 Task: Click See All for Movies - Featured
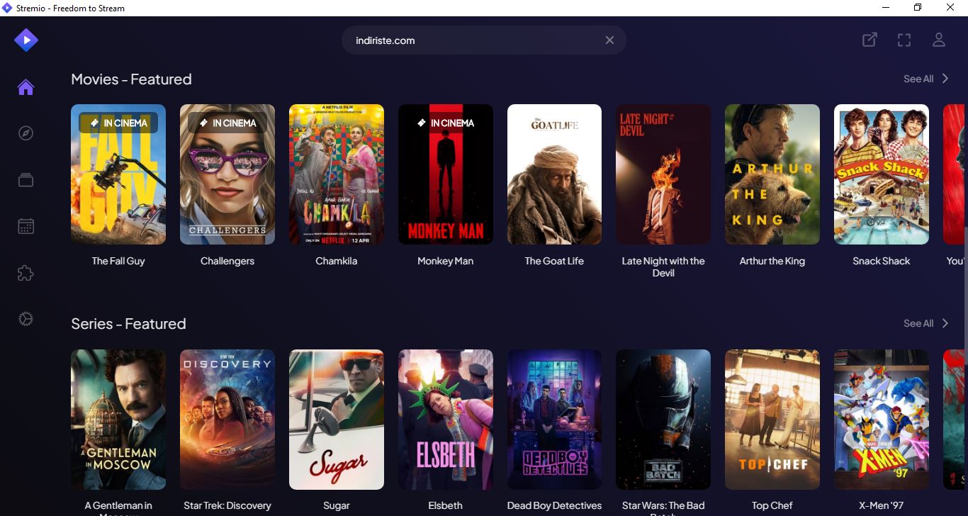click(x=918, y=79)
